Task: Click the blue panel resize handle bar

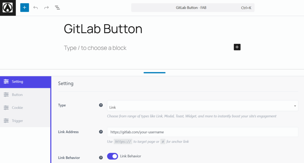Action: [154, 72]
